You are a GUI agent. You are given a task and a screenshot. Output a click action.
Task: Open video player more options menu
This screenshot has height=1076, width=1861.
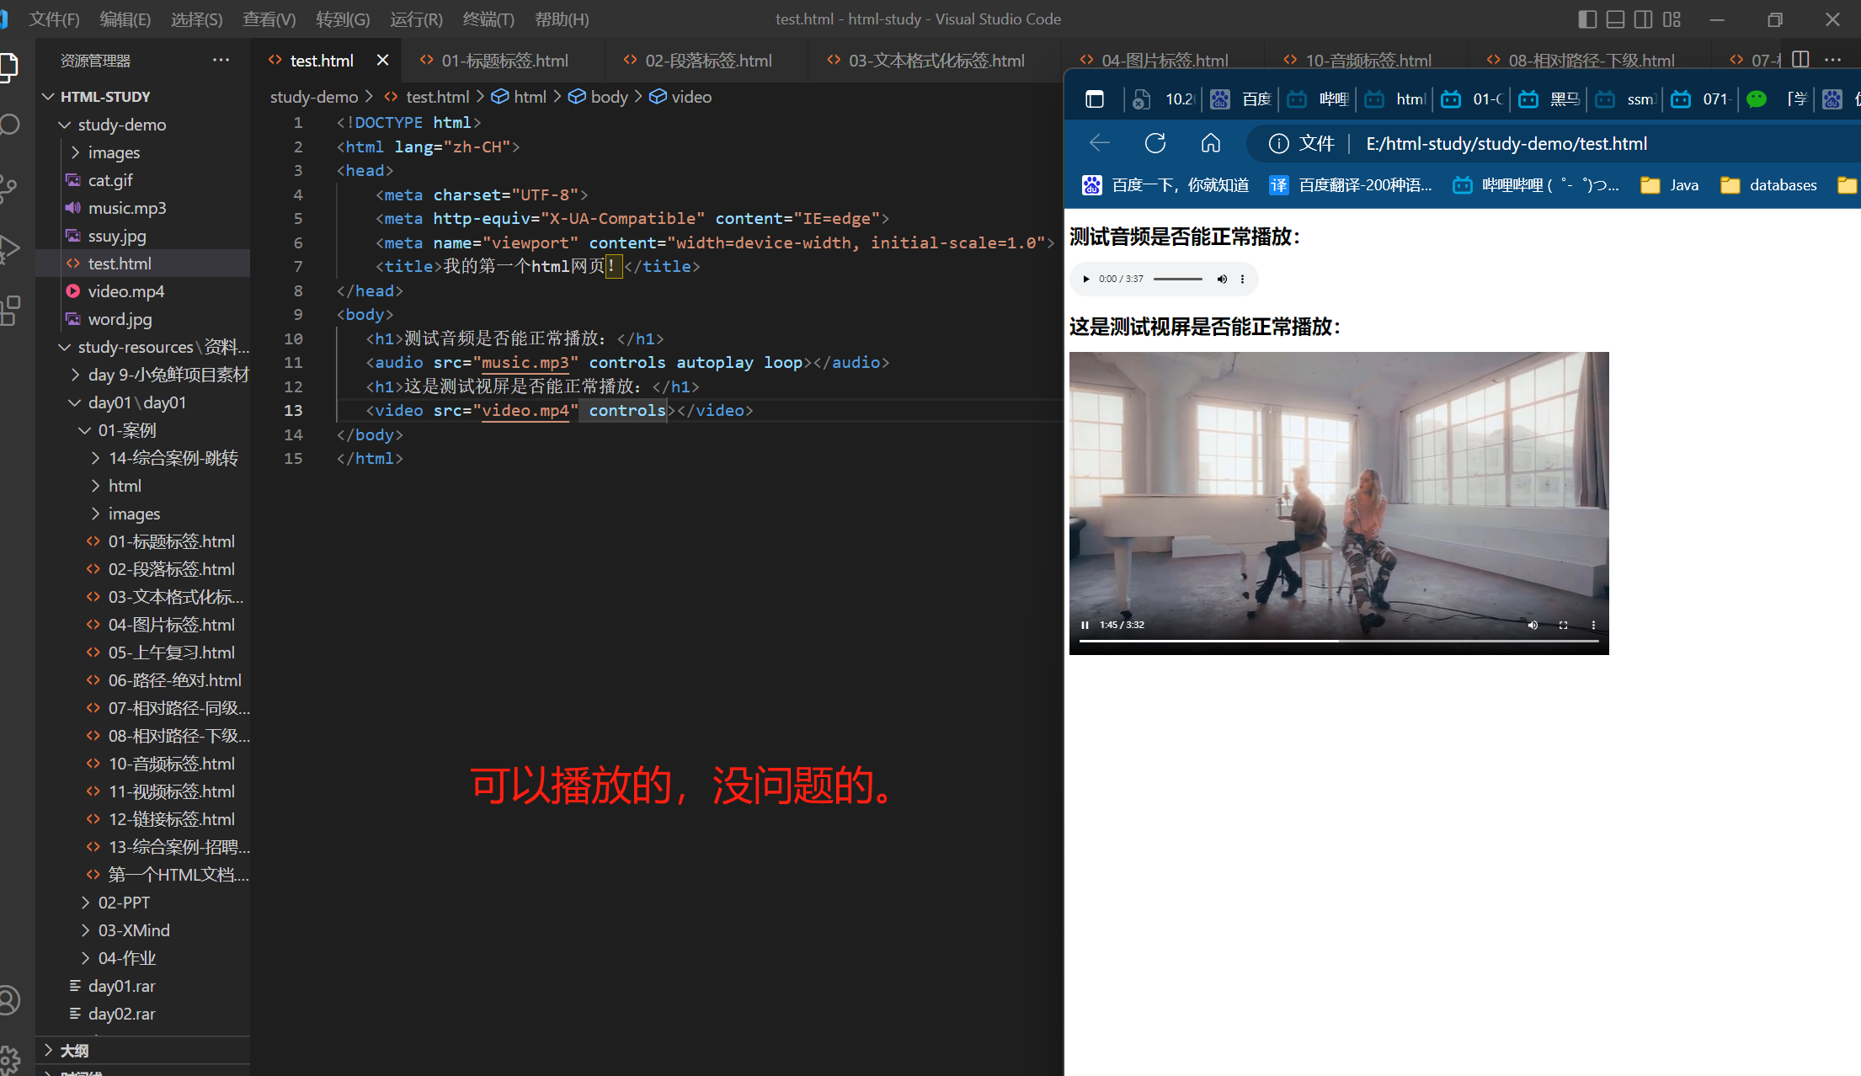coord(1593,625)
